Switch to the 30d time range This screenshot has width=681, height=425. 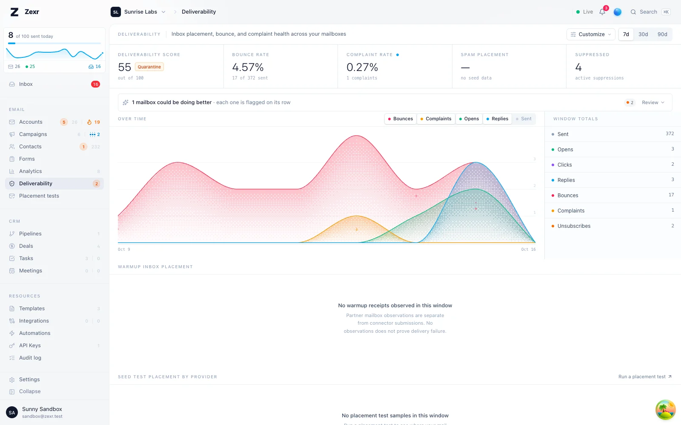click(643, 34)
